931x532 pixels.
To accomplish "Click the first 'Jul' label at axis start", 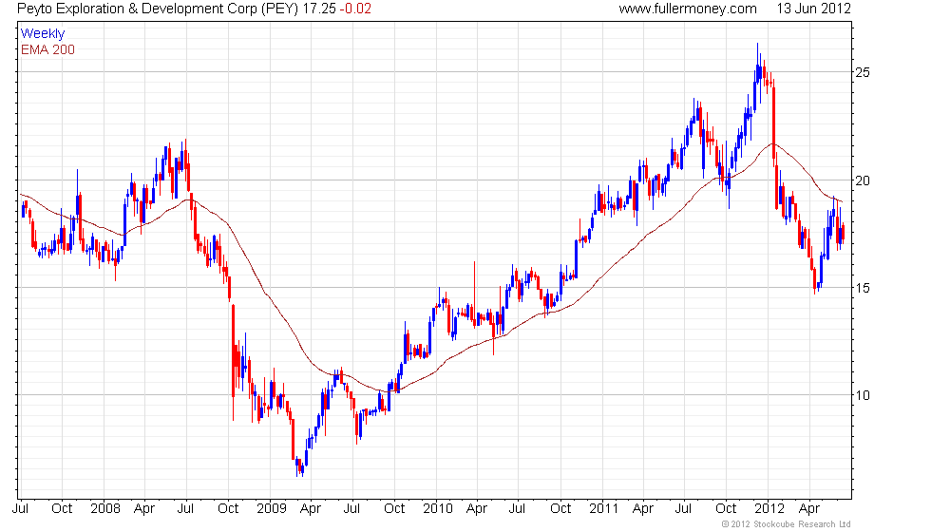I will [20, 509].
